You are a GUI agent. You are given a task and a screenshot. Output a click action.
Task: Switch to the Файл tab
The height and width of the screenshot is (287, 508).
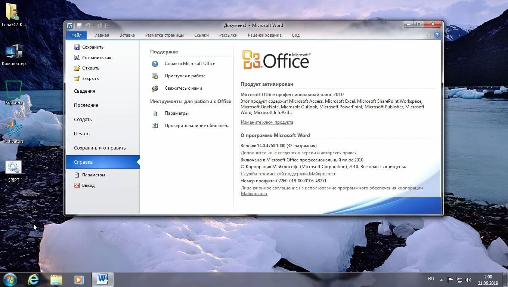pyautogui.click(x=77, y=35)
